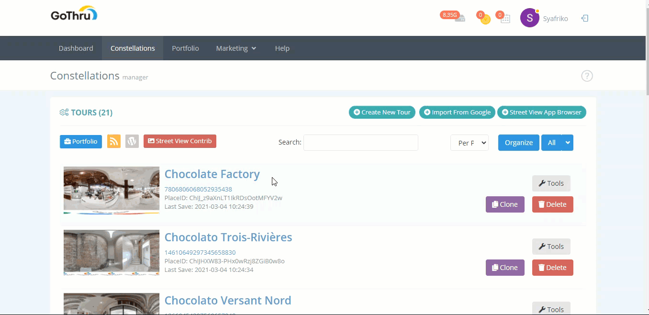Click tour ID 14610649297345658830 link

[200, 252]
